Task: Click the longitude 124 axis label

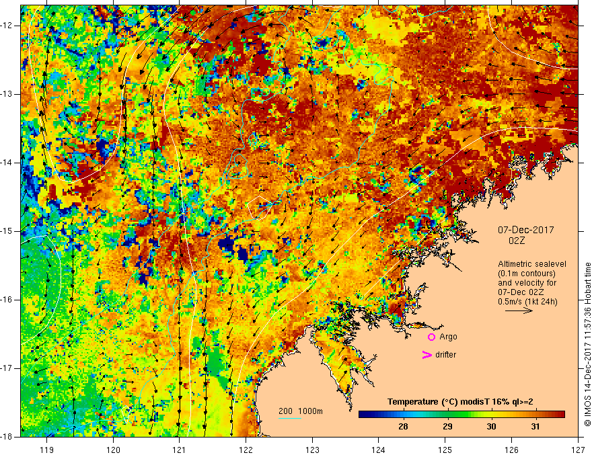Action: pyautogui.click(x=379, y=450)
